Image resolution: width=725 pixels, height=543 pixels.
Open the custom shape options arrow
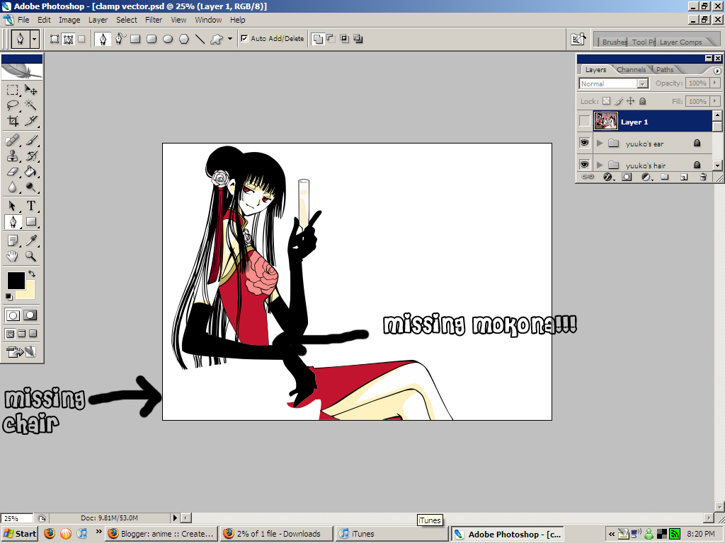pos(230,39)
